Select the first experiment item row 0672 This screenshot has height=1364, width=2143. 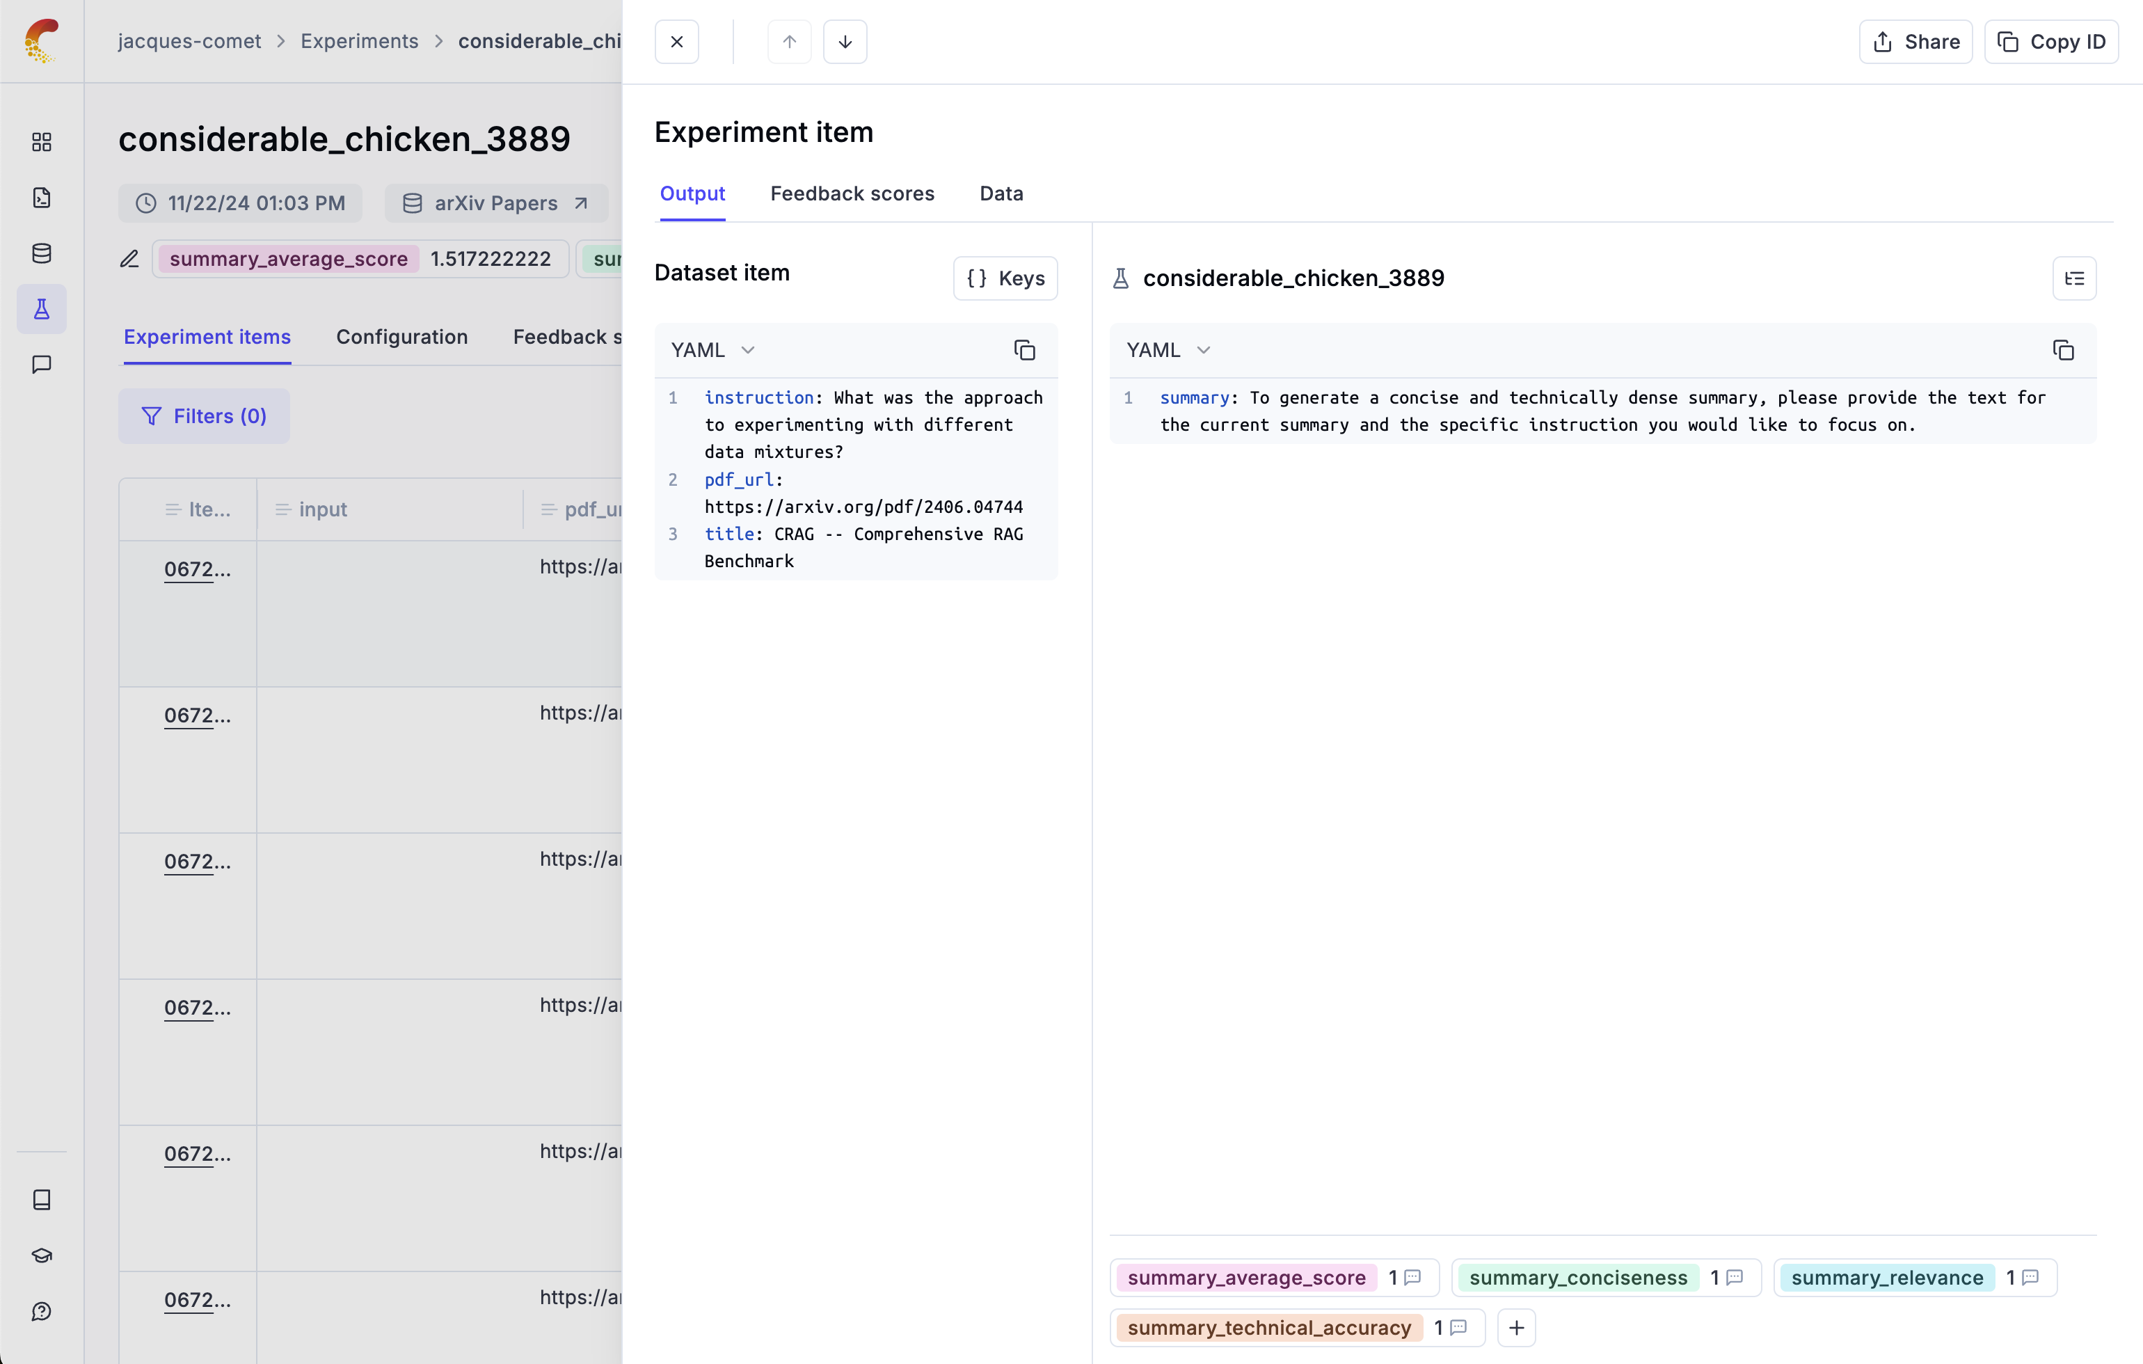197,567
